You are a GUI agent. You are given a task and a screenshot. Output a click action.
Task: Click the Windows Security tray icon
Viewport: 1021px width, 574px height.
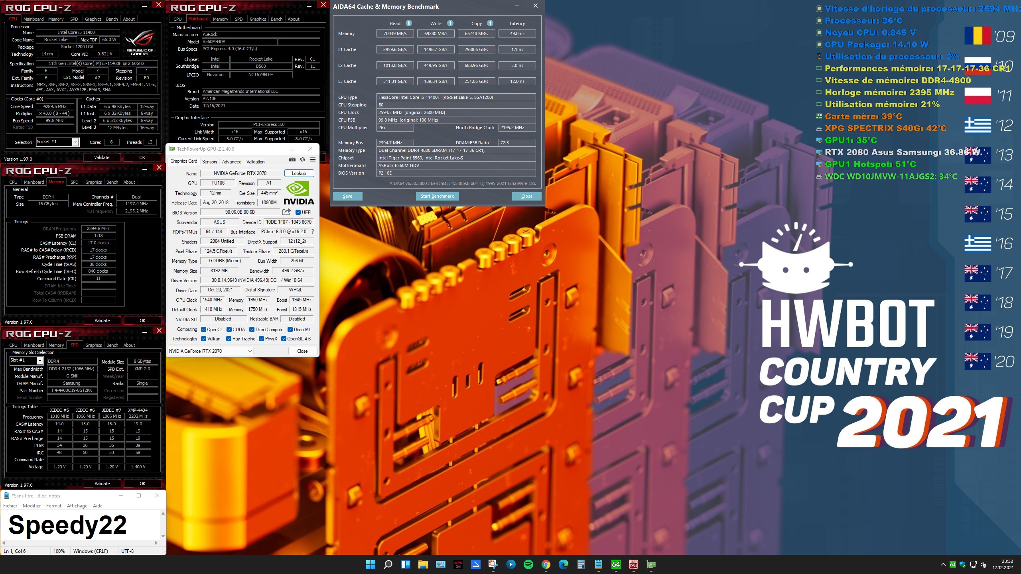(962, 564)
